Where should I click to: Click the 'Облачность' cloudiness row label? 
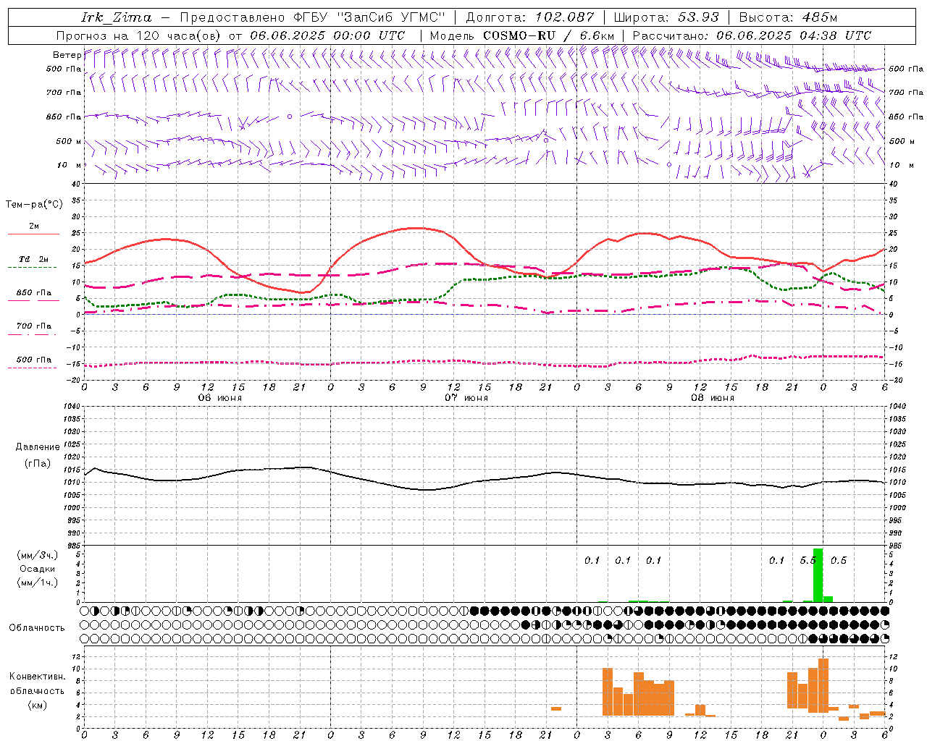(x=37, y=628)
